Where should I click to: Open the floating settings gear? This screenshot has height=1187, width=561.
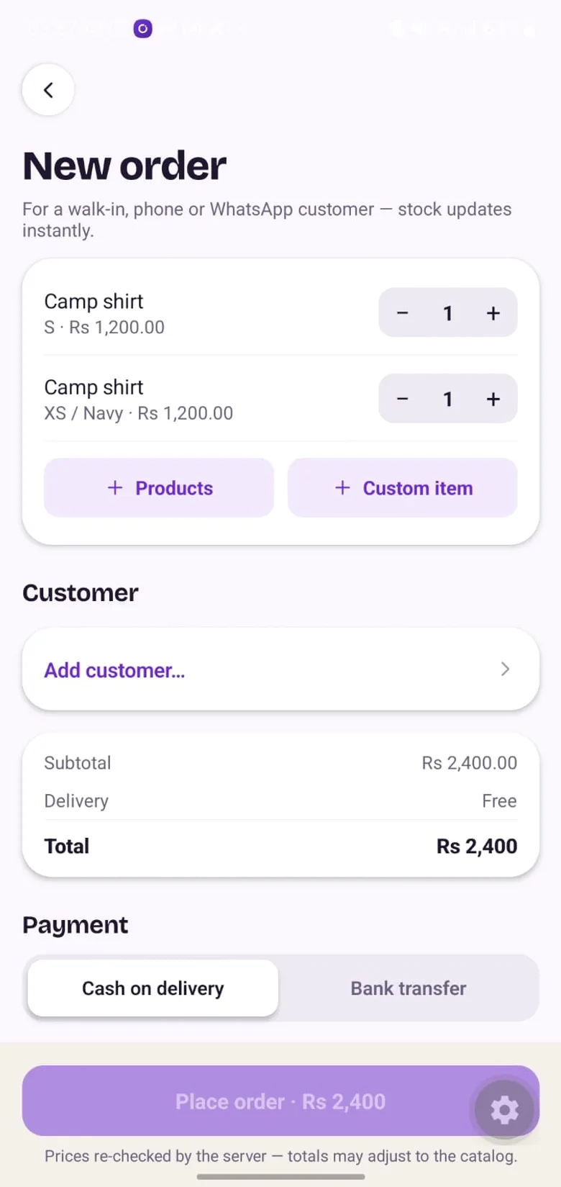504,1109
